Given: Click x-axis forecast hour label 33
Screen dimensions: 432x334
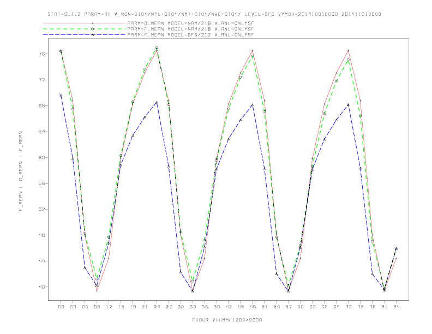Looking at the screenshot, I should coord(193,307).
